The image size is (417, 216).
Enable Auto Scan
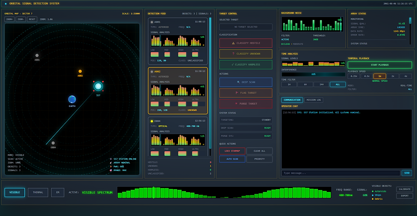(x=232, y=159)
